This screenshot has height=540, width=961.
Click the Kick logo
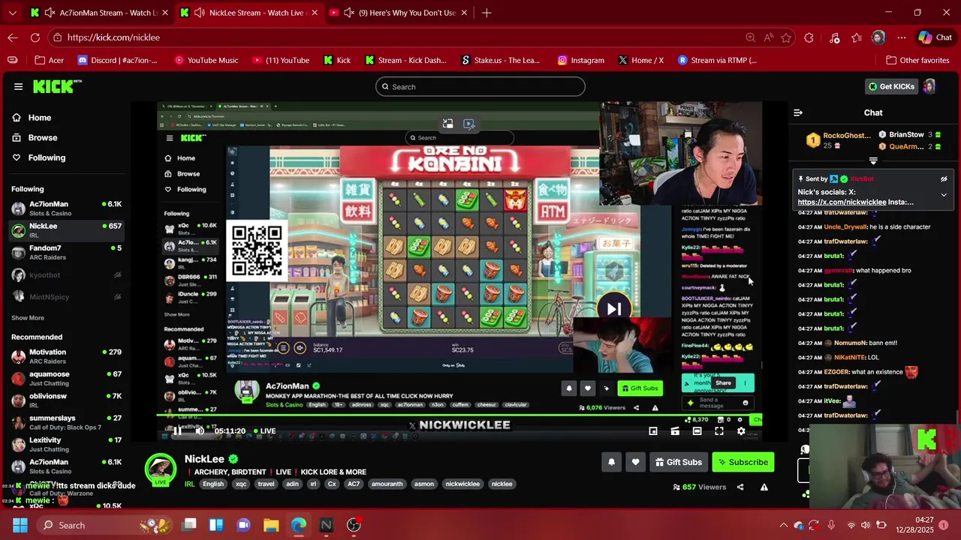tap(56, 86)
